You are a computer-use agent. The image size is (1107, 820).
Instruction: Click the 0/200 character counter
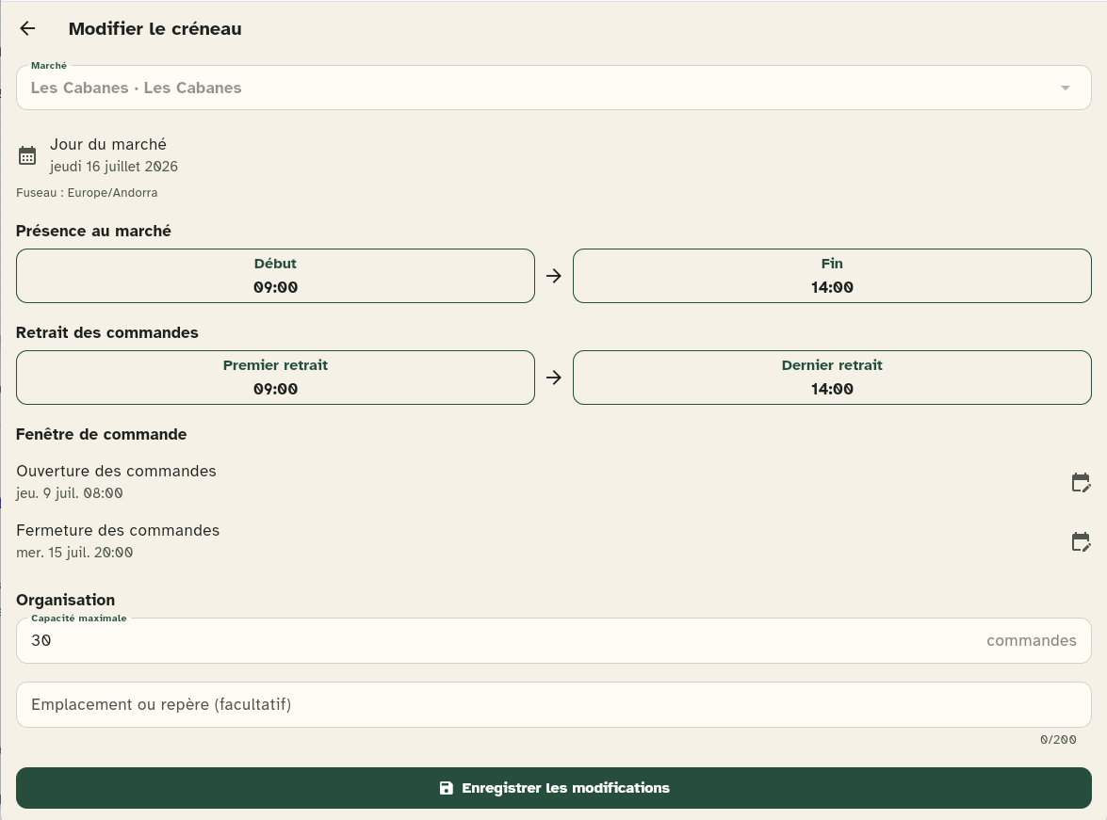click(x=1058, y=740)
